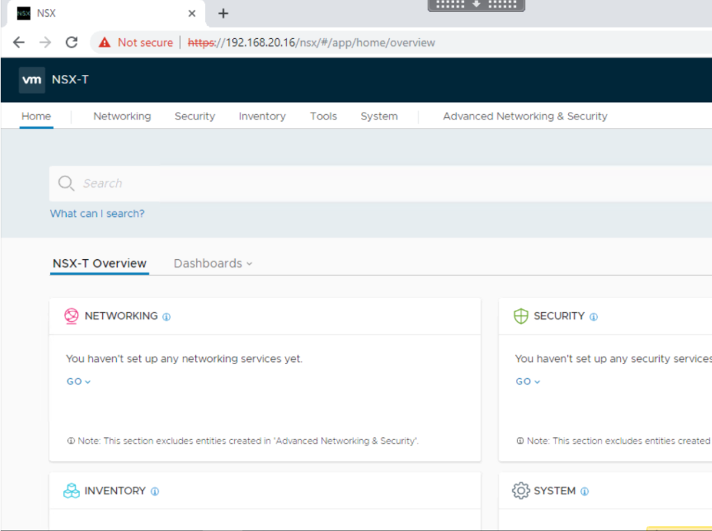Image resolution: width=712 pixels, height=531 pixels.
Task: Click info icon next to SECURITY
Action: (x=594, y=317)
